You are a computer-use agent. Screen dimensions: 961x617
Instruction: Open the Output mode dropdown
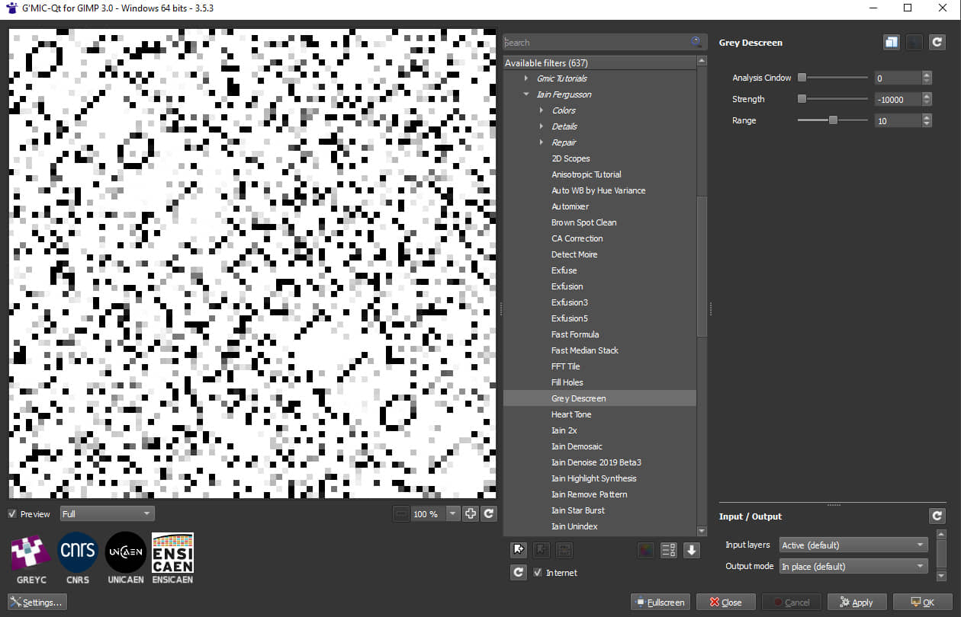(854, 566)
